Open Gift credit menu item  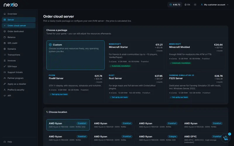click(19, 43)
